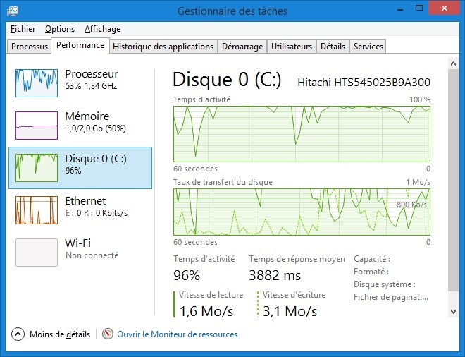
Task: Select the Processeur mini graph thumbnail
Action: (x=37, y=83)
